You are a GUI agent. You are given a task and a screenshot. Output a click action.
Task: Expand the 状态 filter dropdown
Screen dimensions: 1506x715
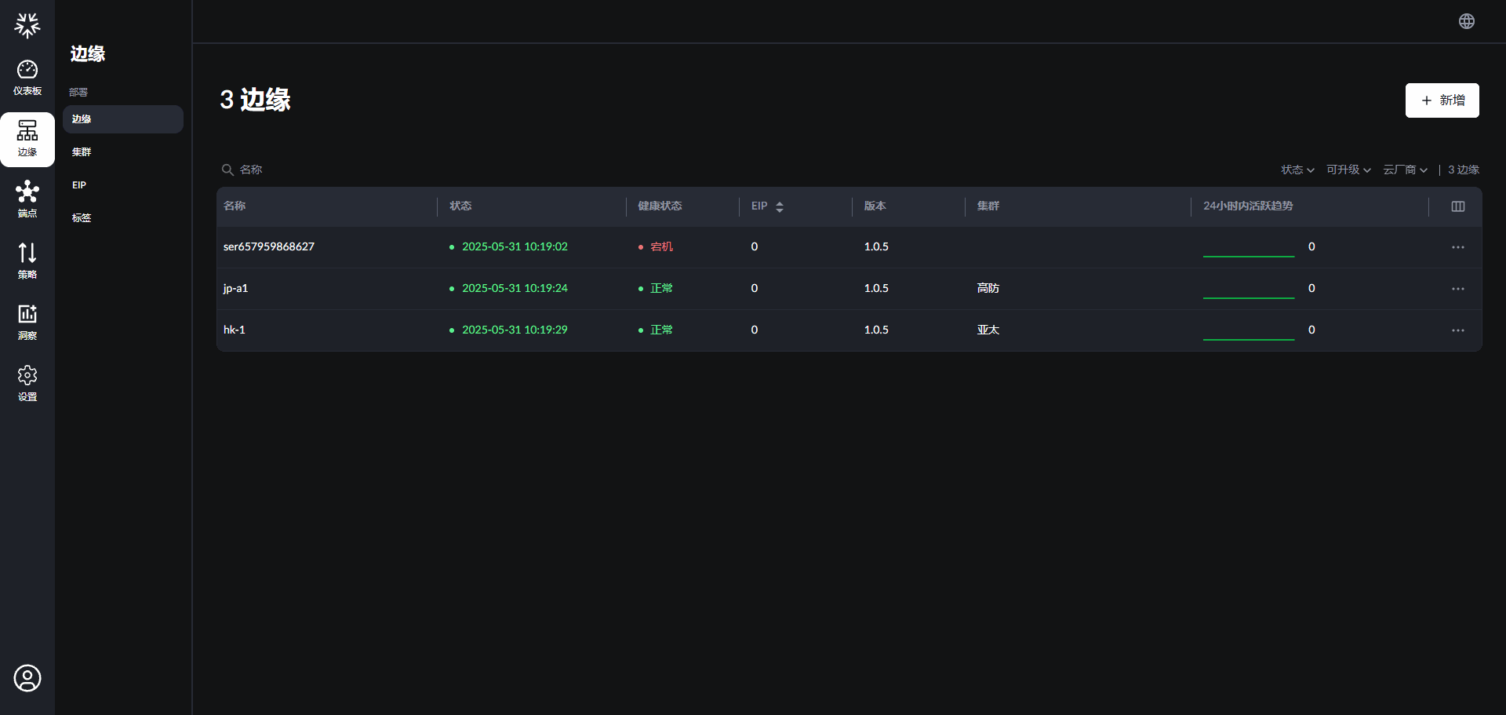pos(1297,170)
